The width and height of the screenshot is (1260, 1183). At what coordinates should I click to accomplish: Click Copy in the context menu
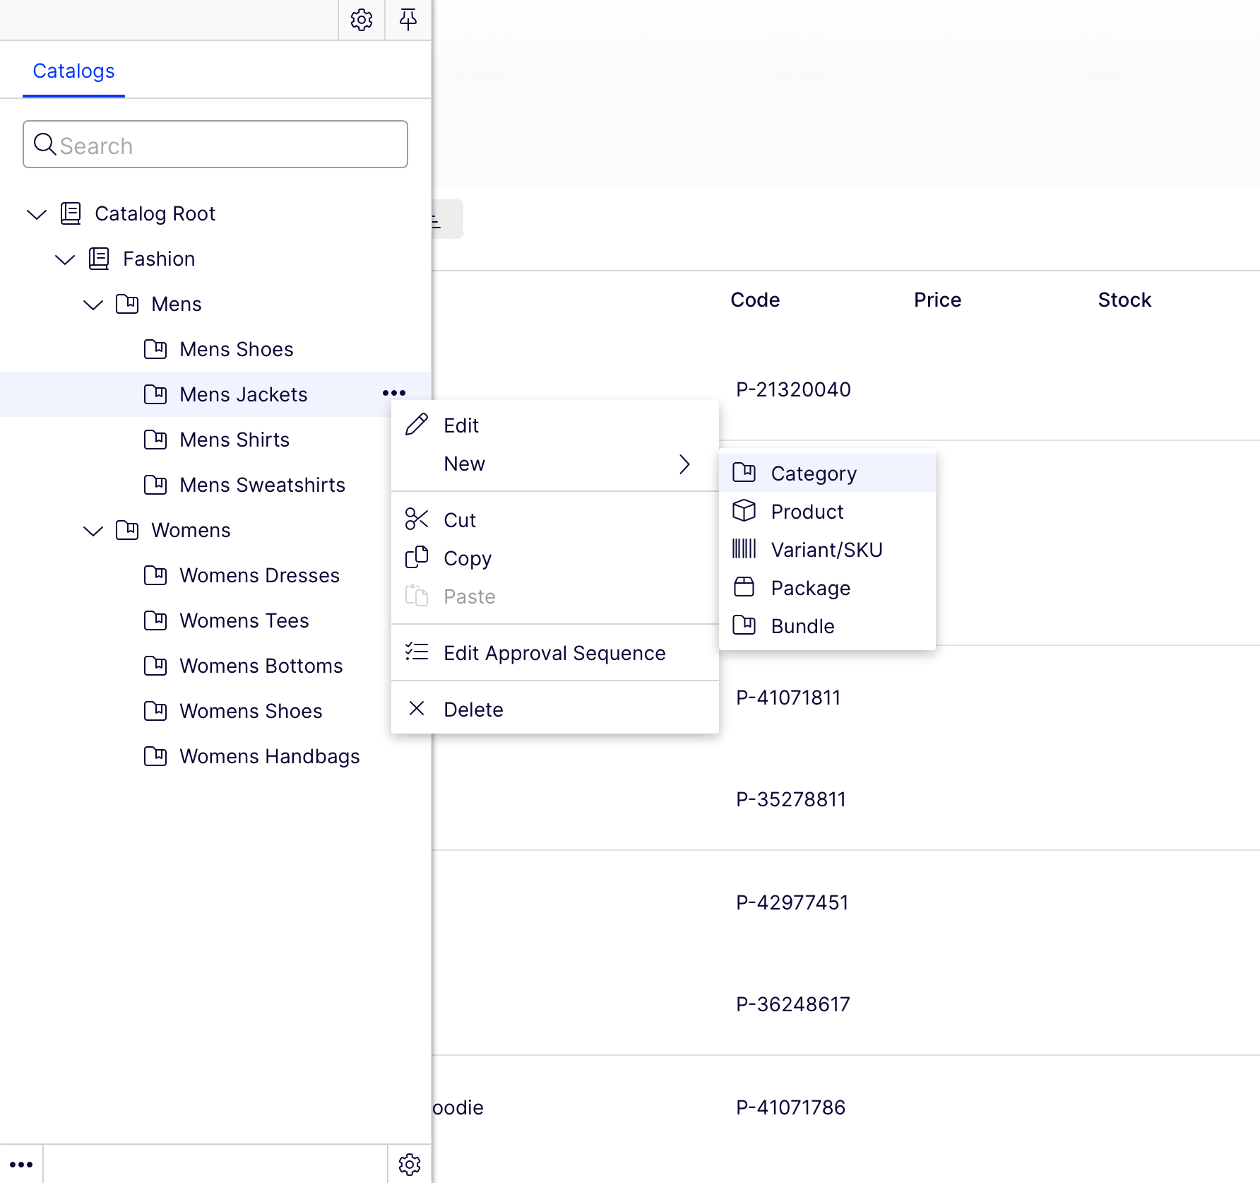pos(468,558)
